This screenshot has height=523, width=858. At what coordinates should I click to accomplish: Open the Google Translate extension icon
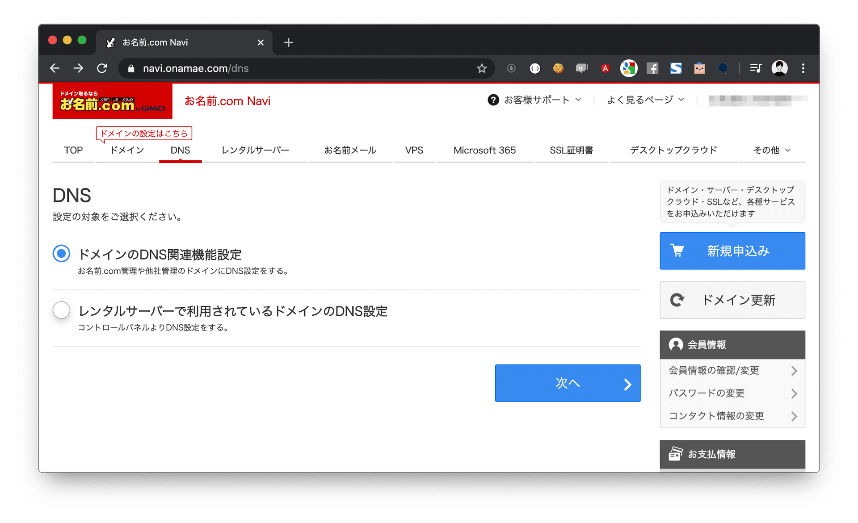628,68
